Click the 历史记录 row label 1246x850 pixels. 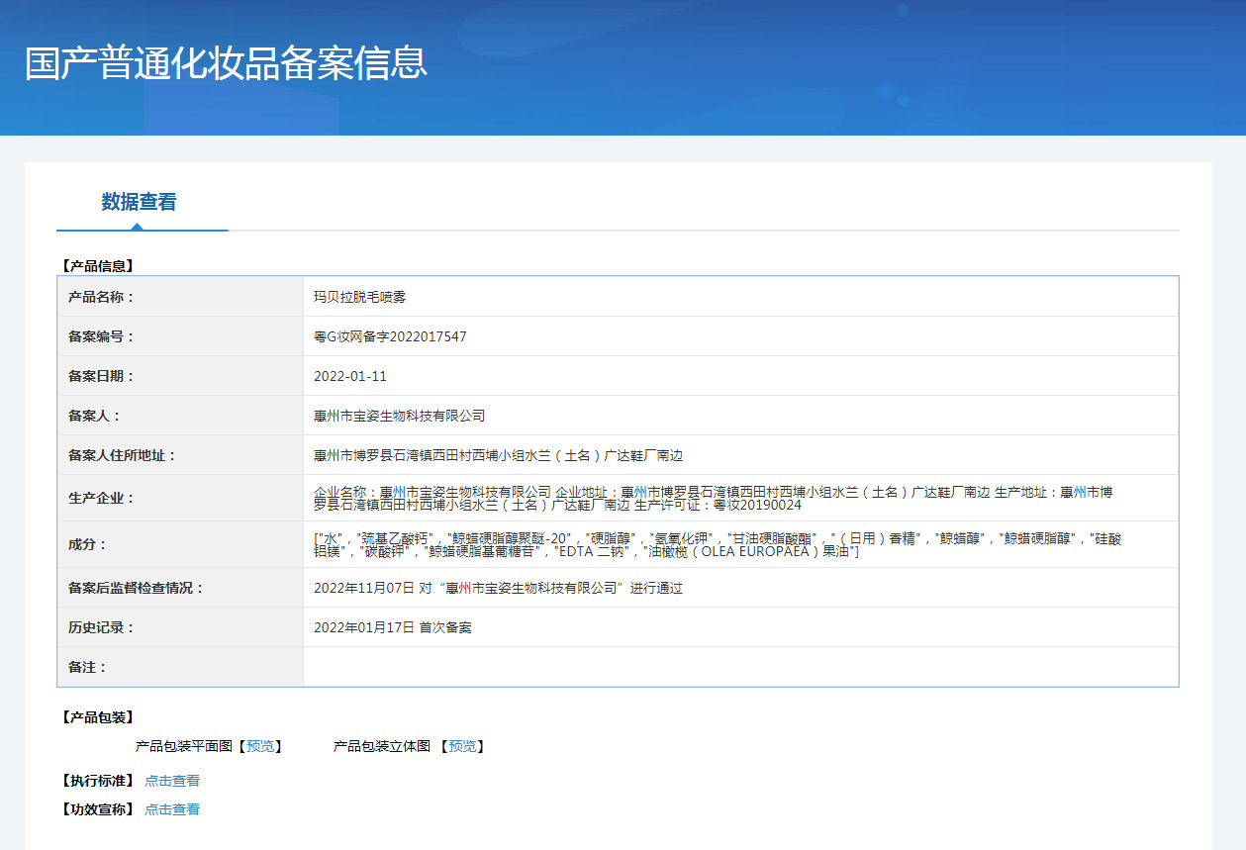point(101,627)
